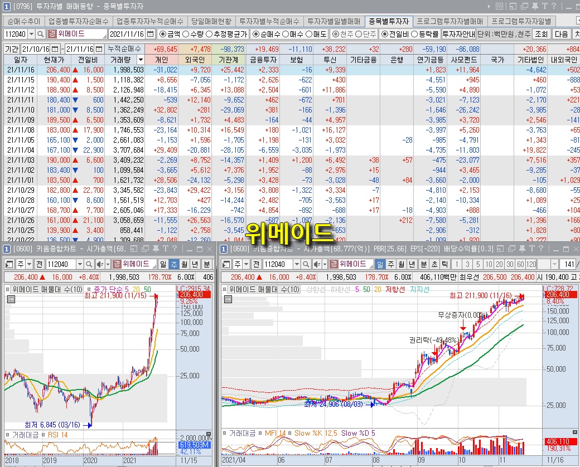Click the search magnifier in right chart window

pyautogui.click(x=306, y=264)
